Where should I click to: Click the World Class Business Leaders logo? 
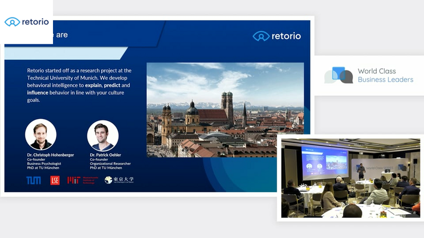click(369, 75)
